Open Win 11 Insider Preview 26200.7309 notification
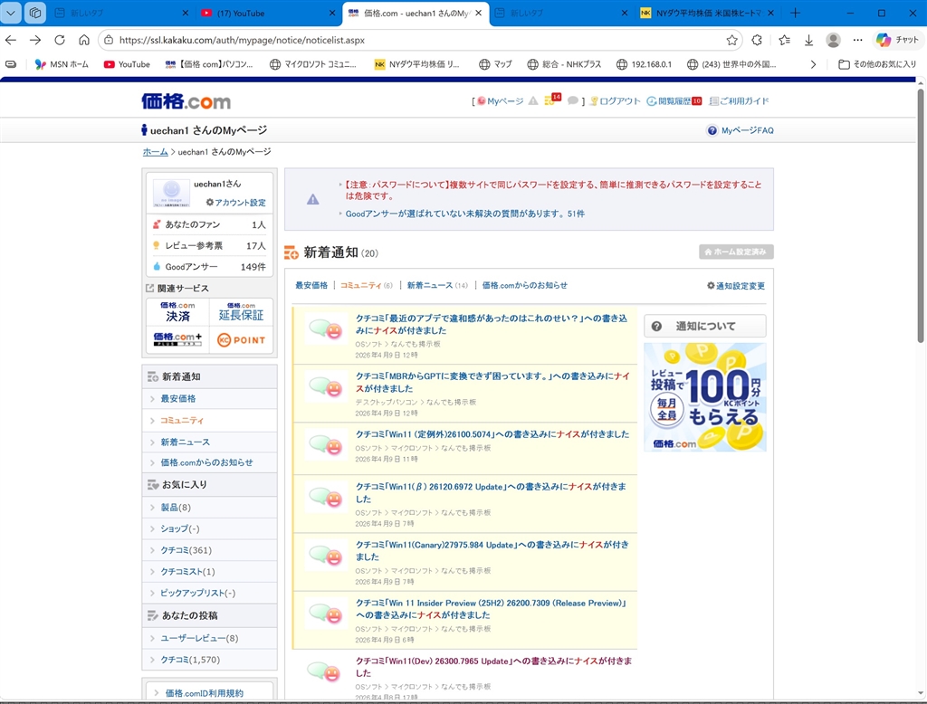The image size is (927, 704). click(x=491, y=609)
